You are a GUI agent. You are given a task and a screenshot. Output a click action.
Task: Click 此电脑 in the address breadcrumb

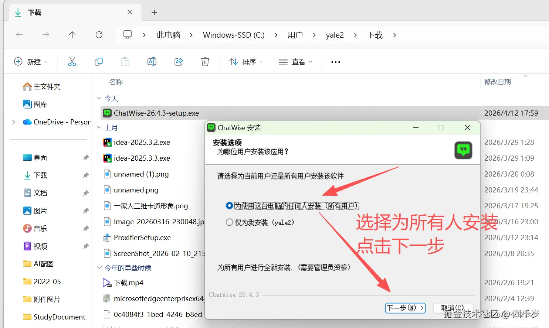click(x=169, y=35)
